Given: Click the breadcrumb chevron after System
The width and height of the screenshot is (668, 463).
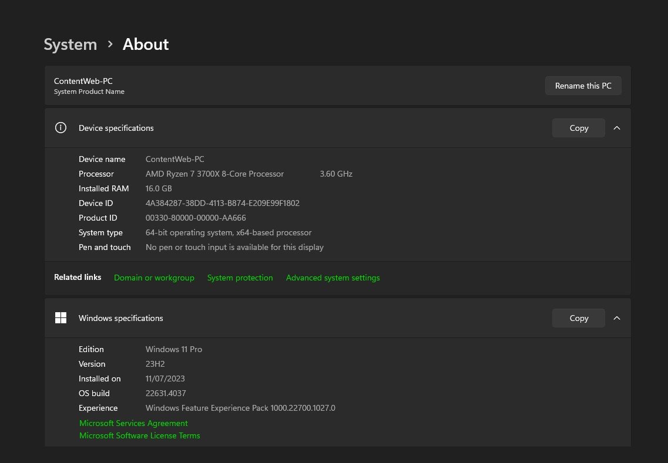Looking at the screenshot, I should pos(110,45).
